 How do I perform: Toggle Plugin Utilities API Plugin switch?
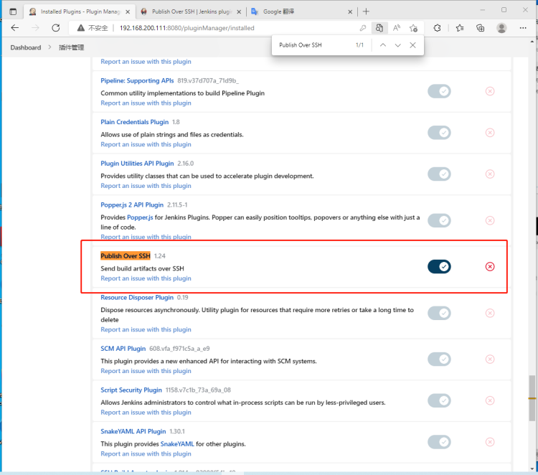tap(439, 174)
